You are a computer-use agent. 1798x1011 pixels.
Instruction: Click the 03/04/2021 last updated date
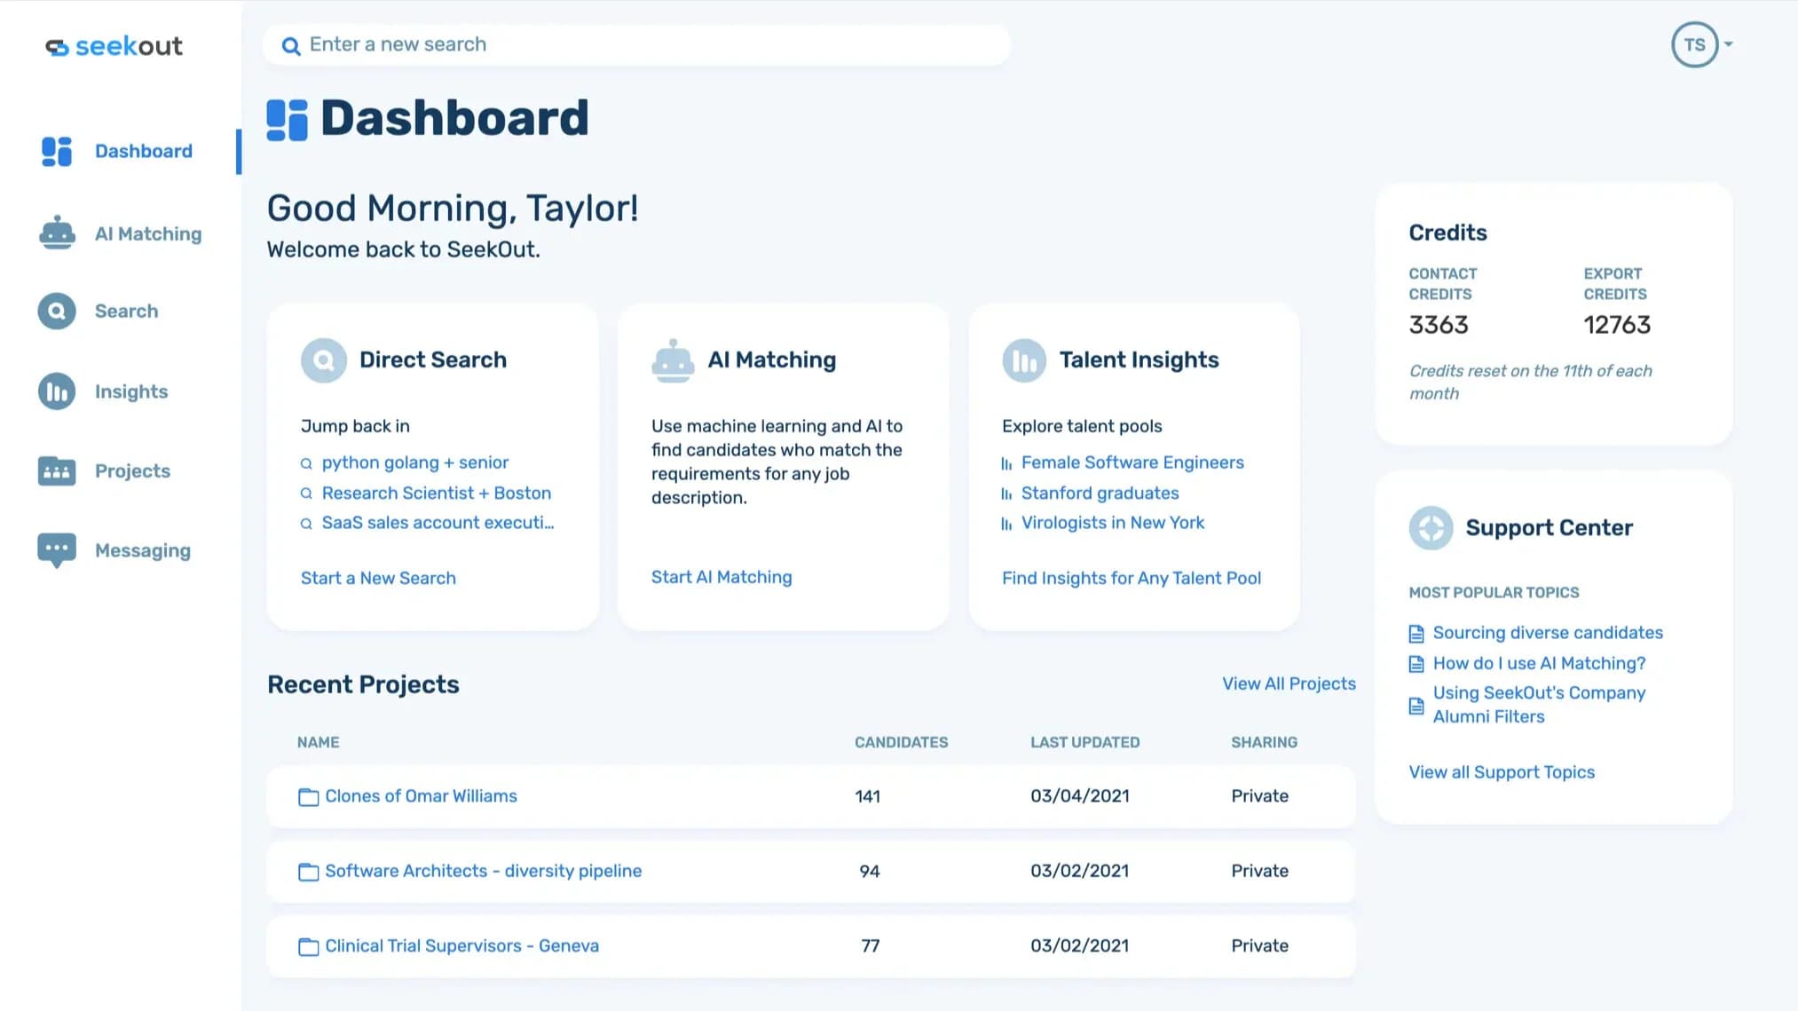coord(1079,796)
